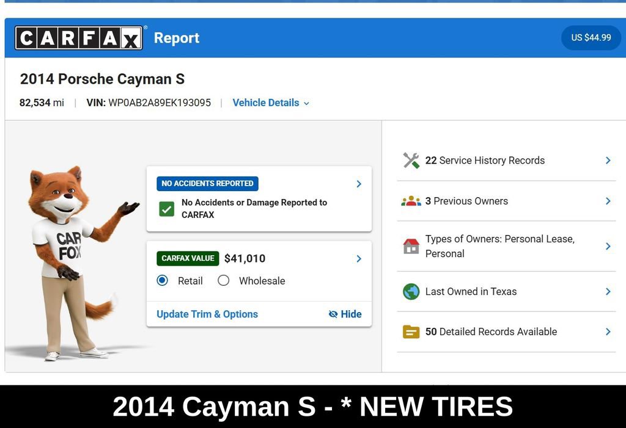
Task: Click Types of Owners: Personal Lease text
Action: 500,246
